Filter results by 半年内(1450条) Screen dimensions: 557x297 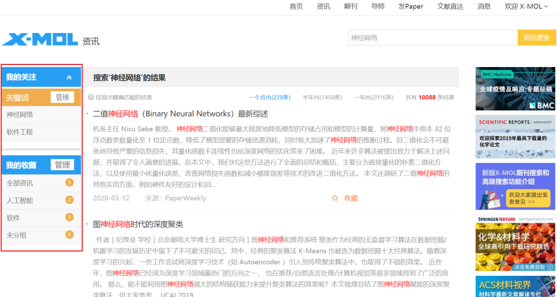(322, 97)
